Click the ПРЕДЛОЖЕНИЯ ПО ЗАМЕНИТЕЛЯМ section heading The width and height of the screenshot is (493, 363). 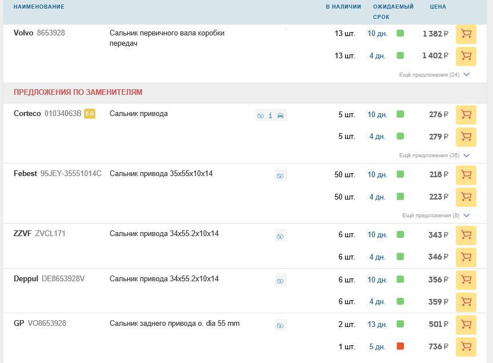pos(78,92)
